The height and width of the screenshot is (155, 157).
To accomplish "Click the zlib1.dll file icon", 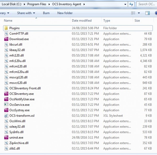I will (x=6, y=148).
